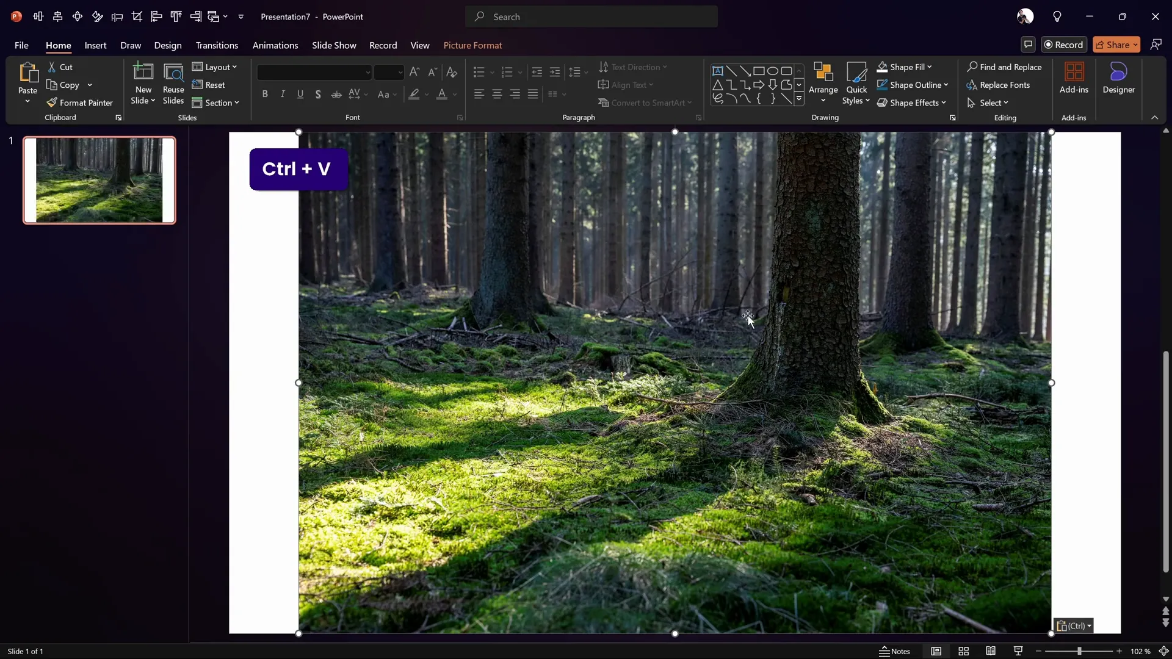Click the Record button top right
1172x659 pixels.
coord(1064,45)
